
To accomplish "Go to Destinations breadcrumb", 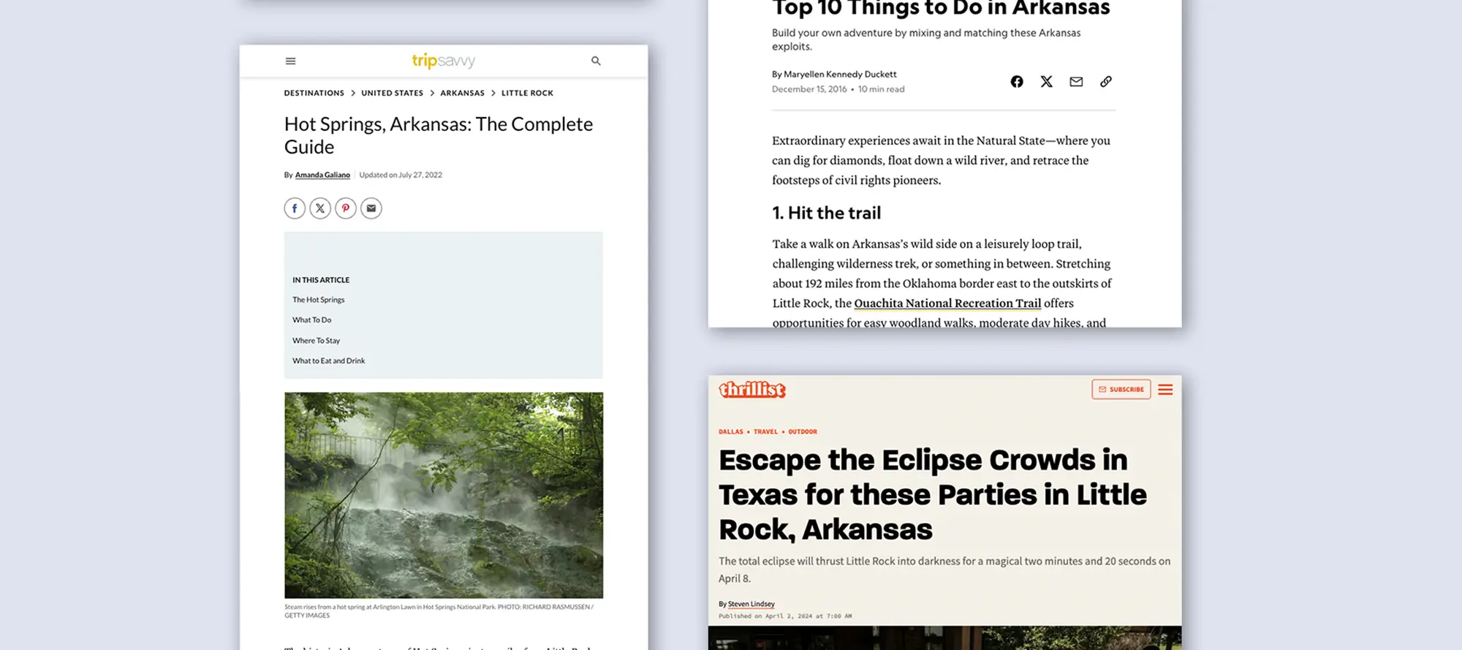I will point(314,94).
